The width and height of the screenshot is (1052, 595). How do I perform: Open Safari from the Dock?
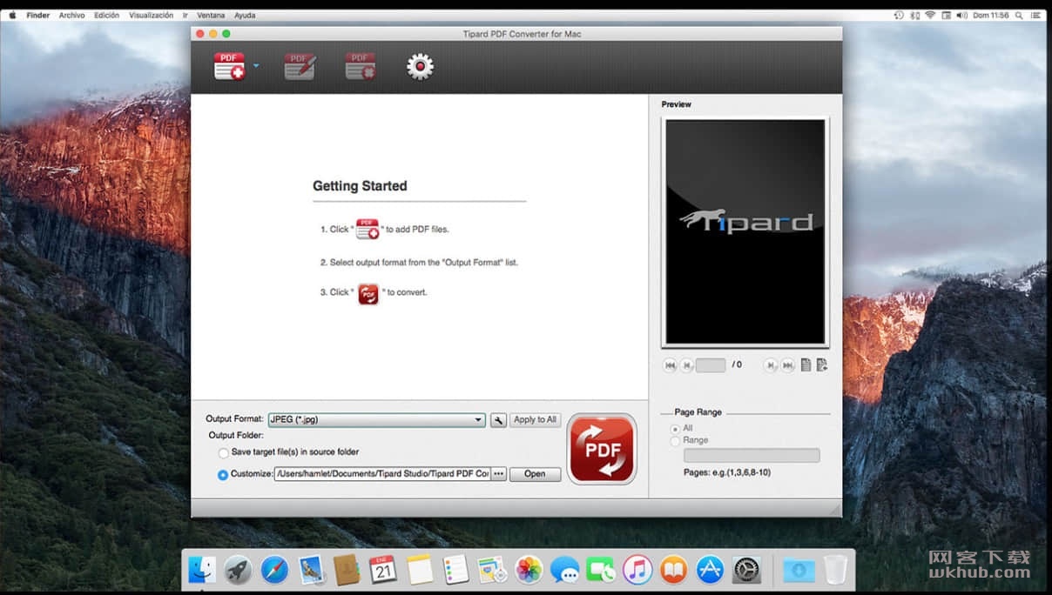click(x=274, y=570)
